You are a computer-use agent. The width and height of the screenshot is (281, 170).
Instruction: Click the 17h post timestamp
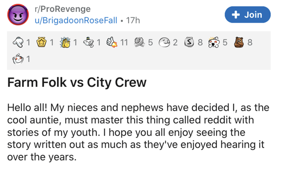tap(133, 21)
